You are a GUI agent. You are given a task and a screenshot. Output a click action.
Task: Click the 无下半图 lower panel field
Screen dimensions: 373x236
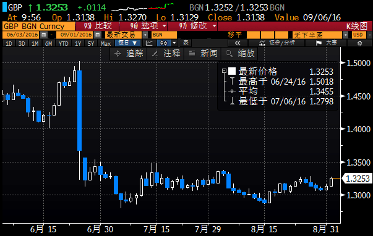coord(317,35)
